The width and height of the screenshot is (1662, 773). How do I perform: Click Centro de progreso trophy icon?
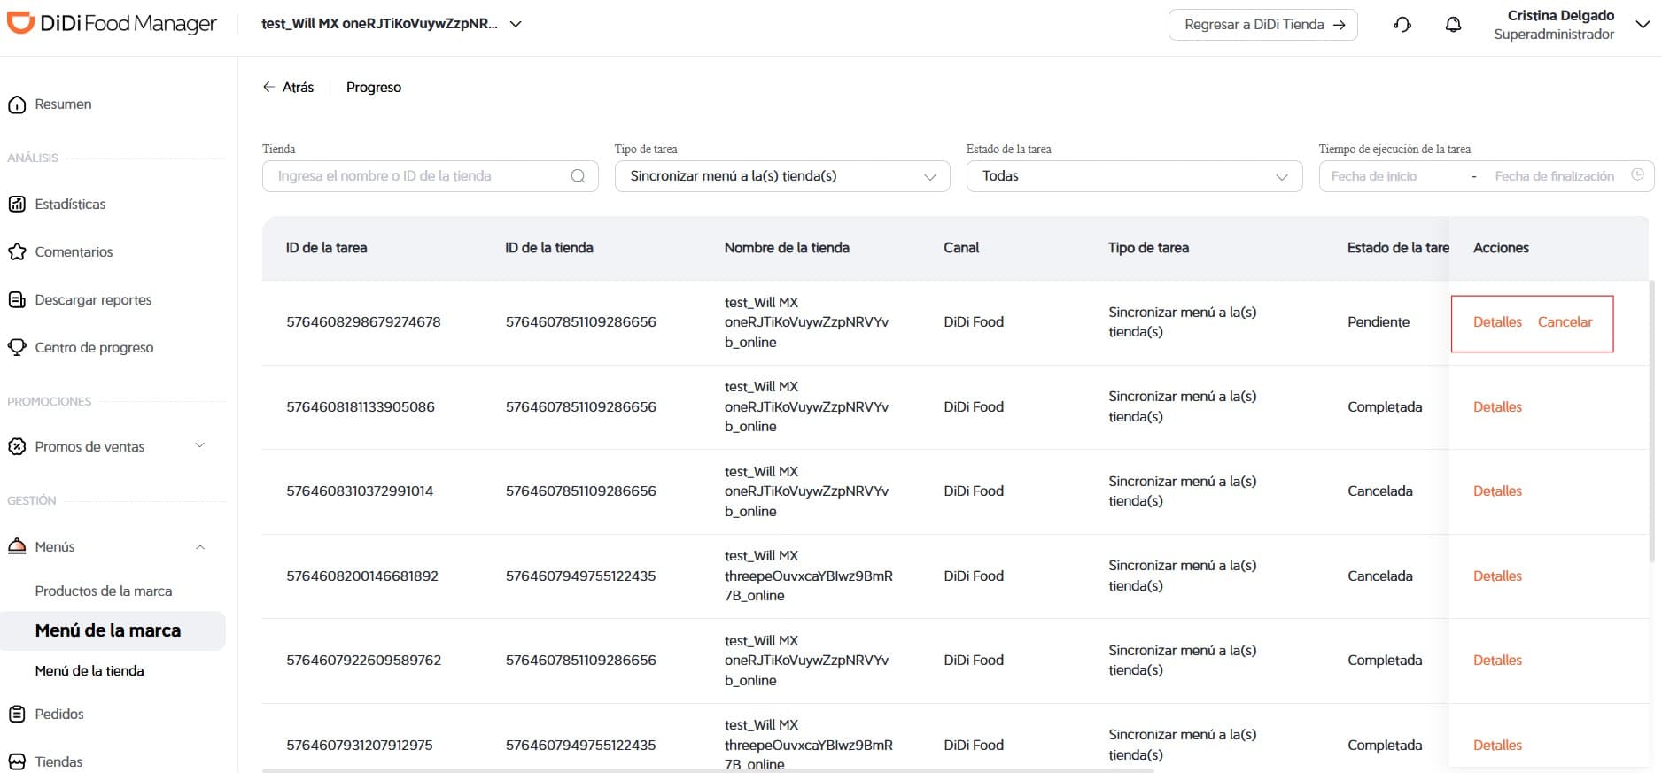[17, 347]
